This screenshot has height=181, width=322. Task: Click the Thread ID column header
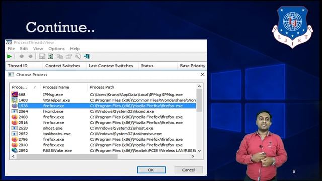pyautogui.click(x=24, y=66)
